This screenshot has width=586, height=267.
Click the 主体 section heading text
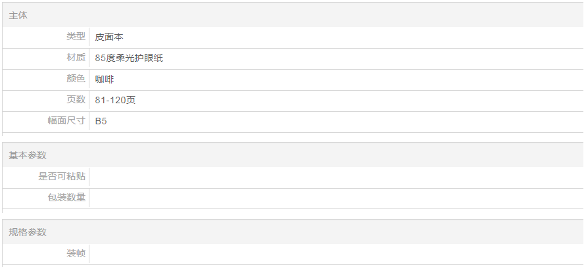[x=18, y=15]
